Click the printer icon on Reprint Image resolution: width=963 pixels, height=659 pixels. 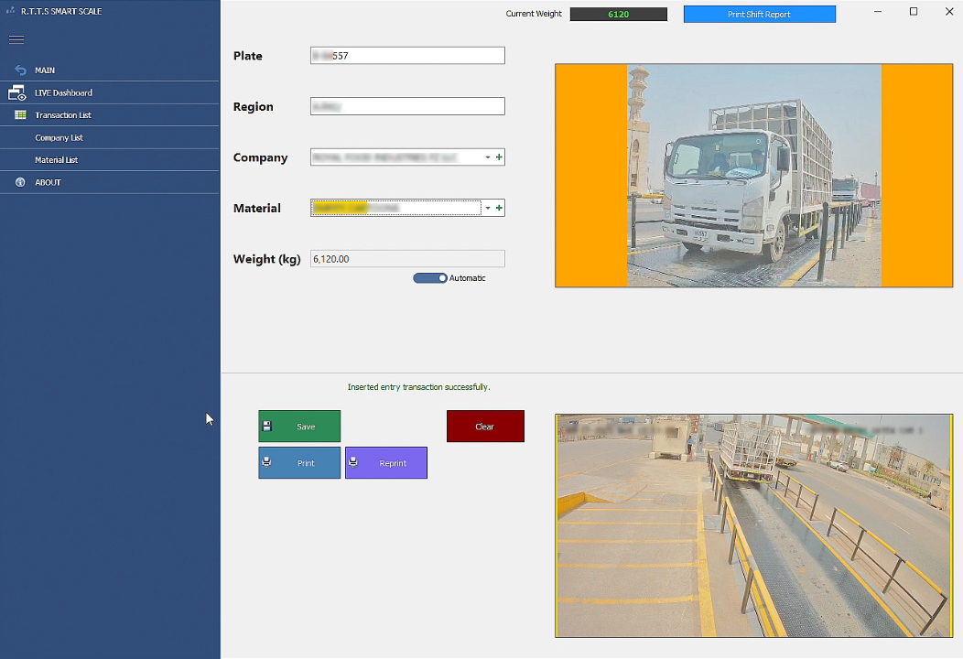point(353,462)
